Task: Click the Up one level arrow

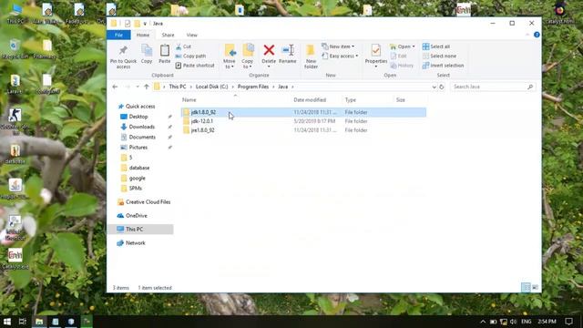Action: click(x=147, y=87)
